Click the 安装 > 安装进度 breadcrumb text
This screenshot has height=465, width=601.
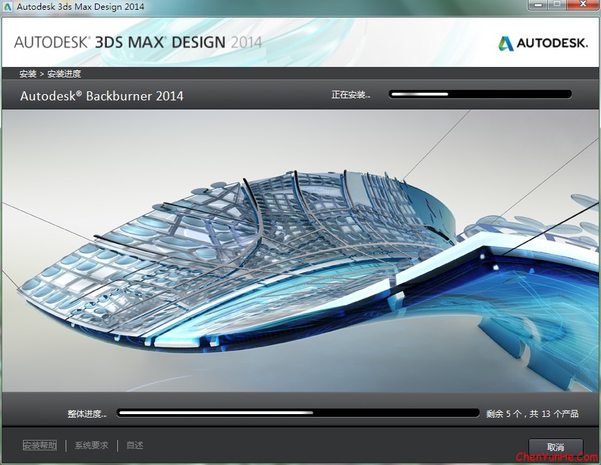click(50, 73)
